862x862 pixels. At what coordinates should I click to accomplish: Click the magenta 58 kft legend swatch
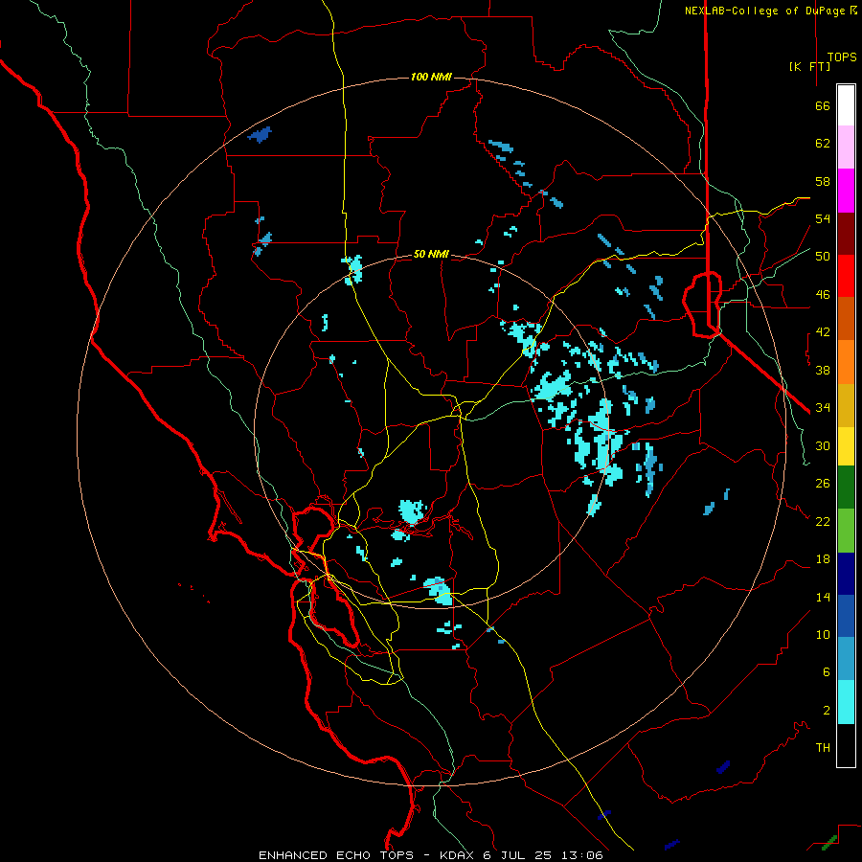coord(846,191)
